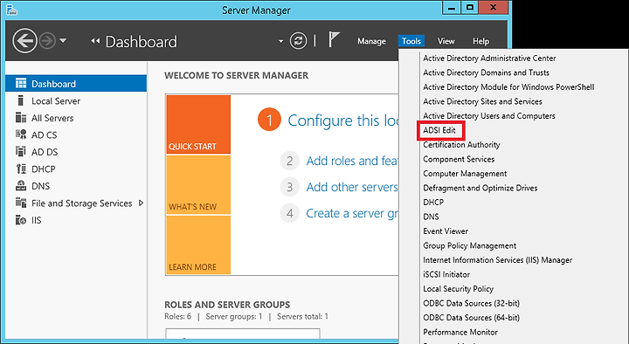Select the AD CS role icon

[x=21, y=134]
